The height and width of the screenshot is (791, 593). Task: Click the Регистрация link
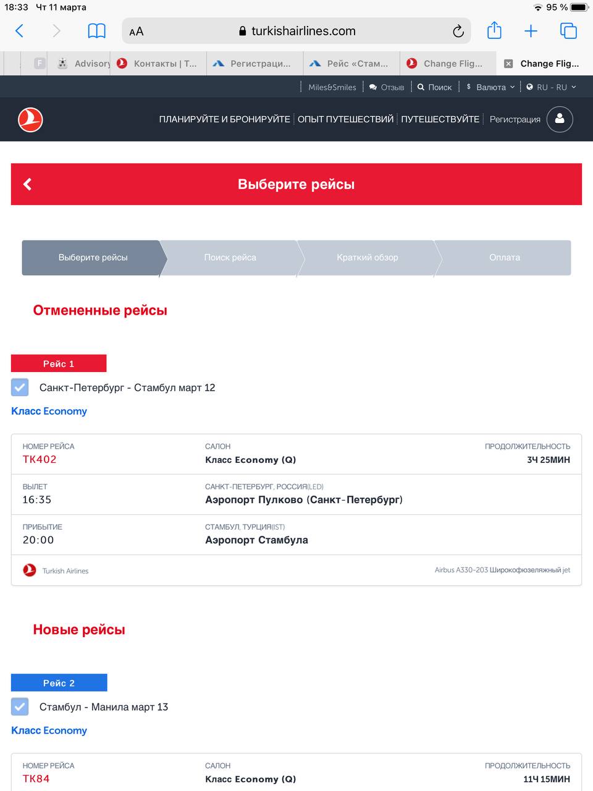515,119
